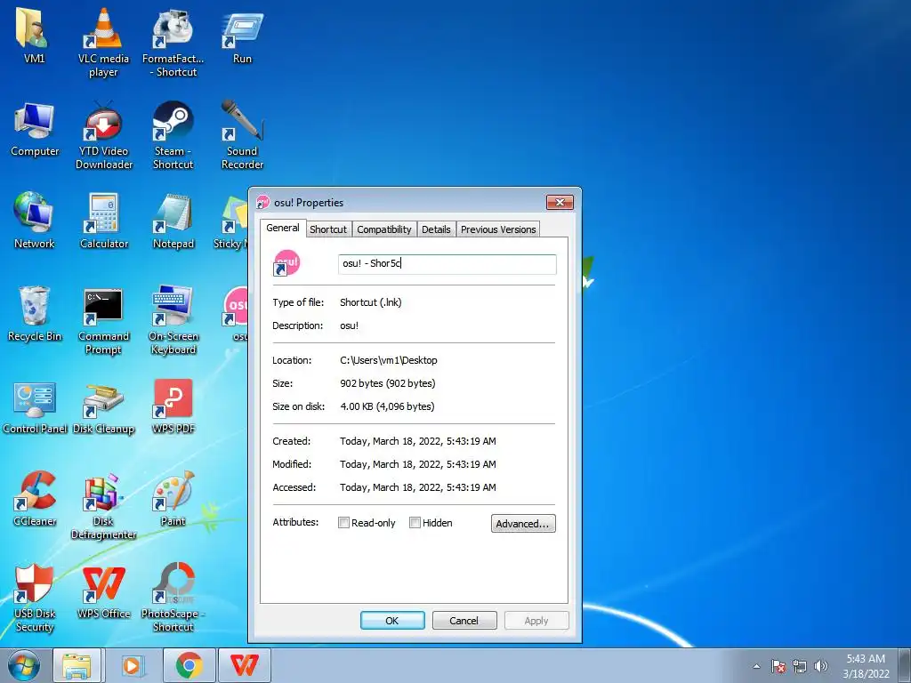Screen dimensions: 911x683
Task: Tick the Hidden attribute checkbox
Action: click(x=415, y=523)
